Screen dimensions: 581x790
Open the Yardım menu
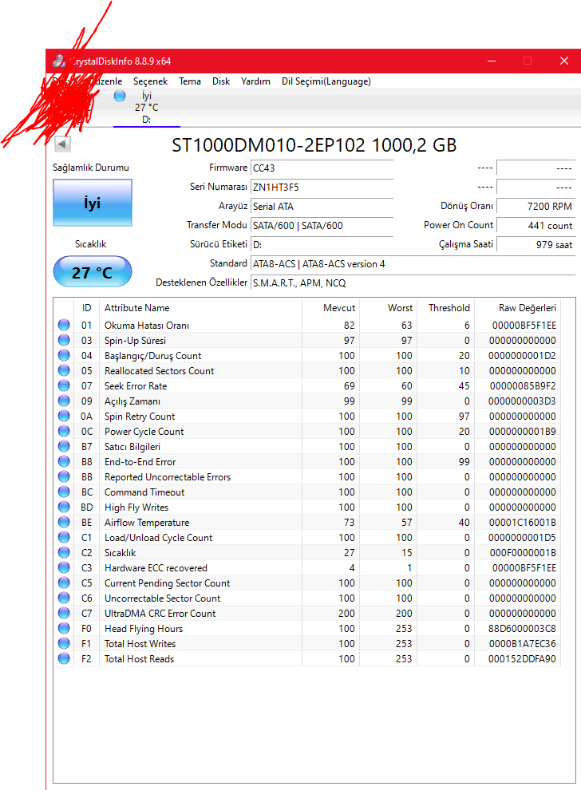(x=255, y=81)
